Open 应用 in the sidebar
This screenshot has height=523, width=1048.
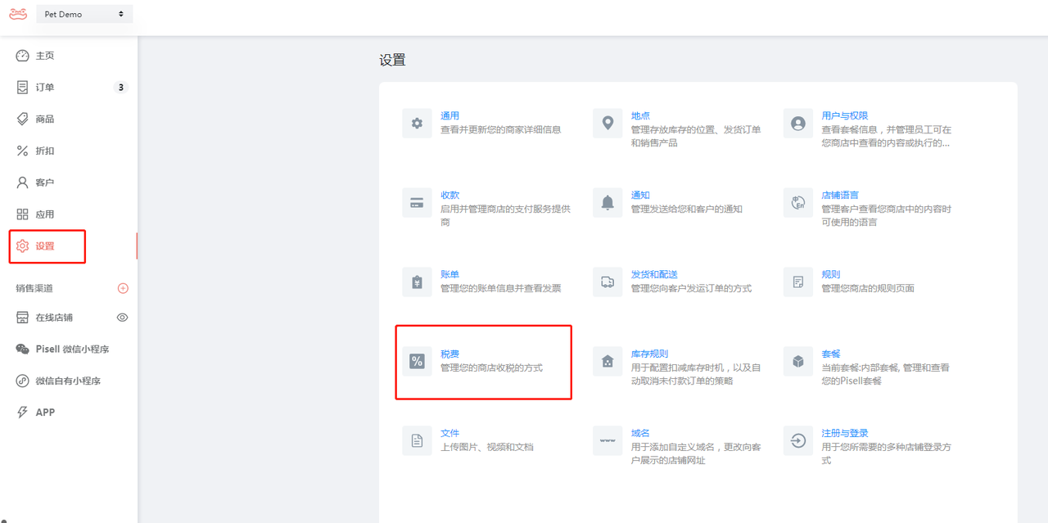(x=45, y=214)
